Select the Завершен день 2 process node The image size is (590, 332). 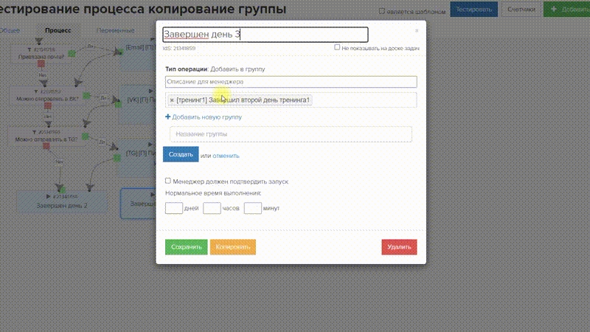tap(62, 206)
